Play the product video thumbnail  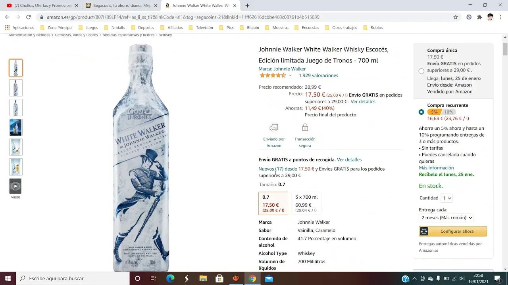(x=15, y=186)
